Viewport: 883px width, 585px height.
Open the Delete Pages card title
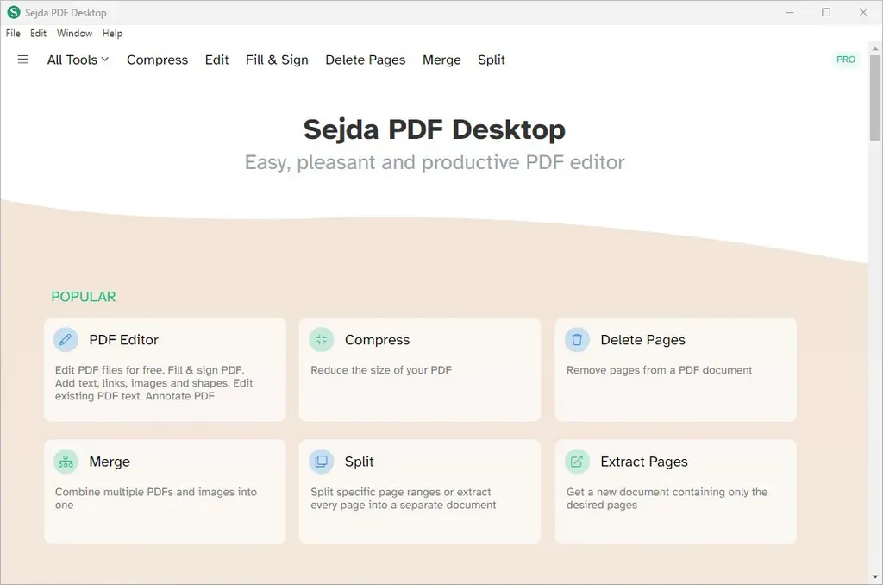(642, 340)
